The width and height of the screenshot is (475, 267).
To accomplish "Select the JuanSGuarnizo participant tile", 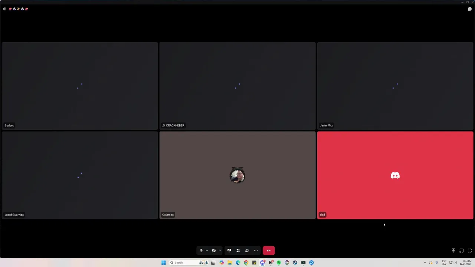I will pos(80,175).
